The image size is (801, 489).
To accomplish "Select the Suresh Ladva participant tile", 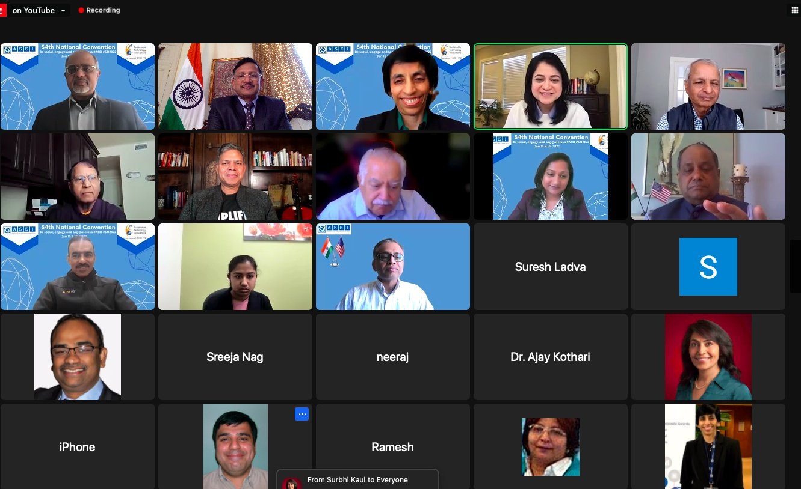I will pyautogui.click(x=551, y=267).
